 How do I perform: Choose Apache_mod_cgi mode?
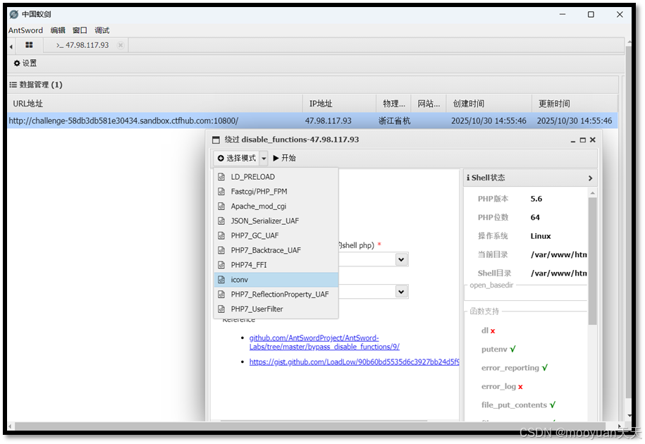pos(276,206)
